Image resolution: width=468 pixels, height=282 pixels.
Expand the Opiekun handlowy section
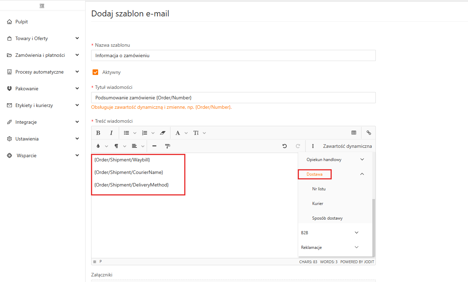(x=362, y=160)
